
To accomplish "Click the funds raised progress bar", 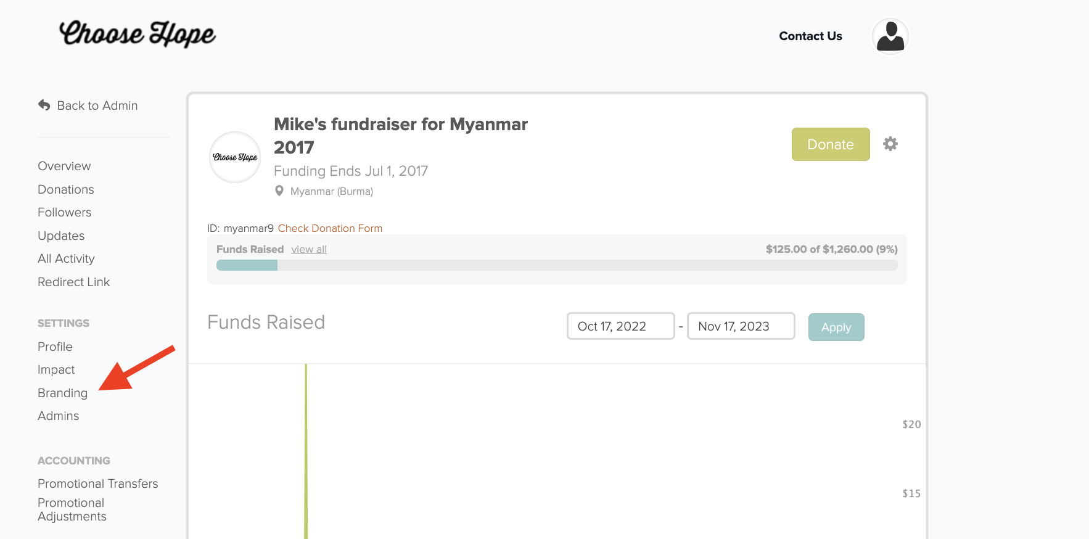I will pos(557,265).
